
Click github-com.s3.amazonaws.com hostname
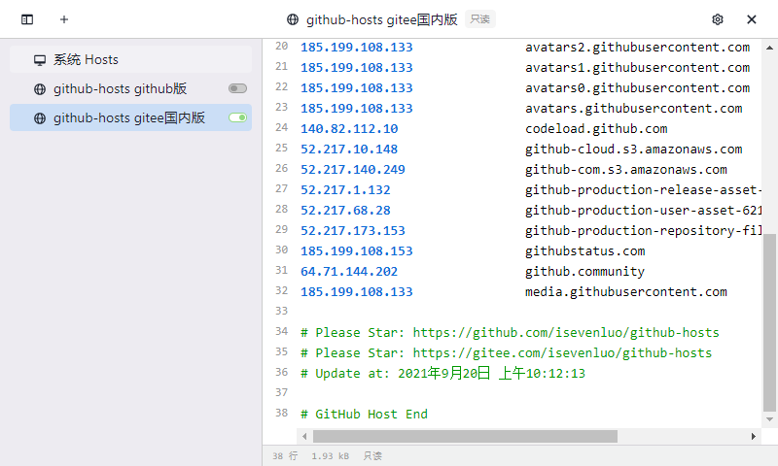pyautogui.click(x=626, y=169)
